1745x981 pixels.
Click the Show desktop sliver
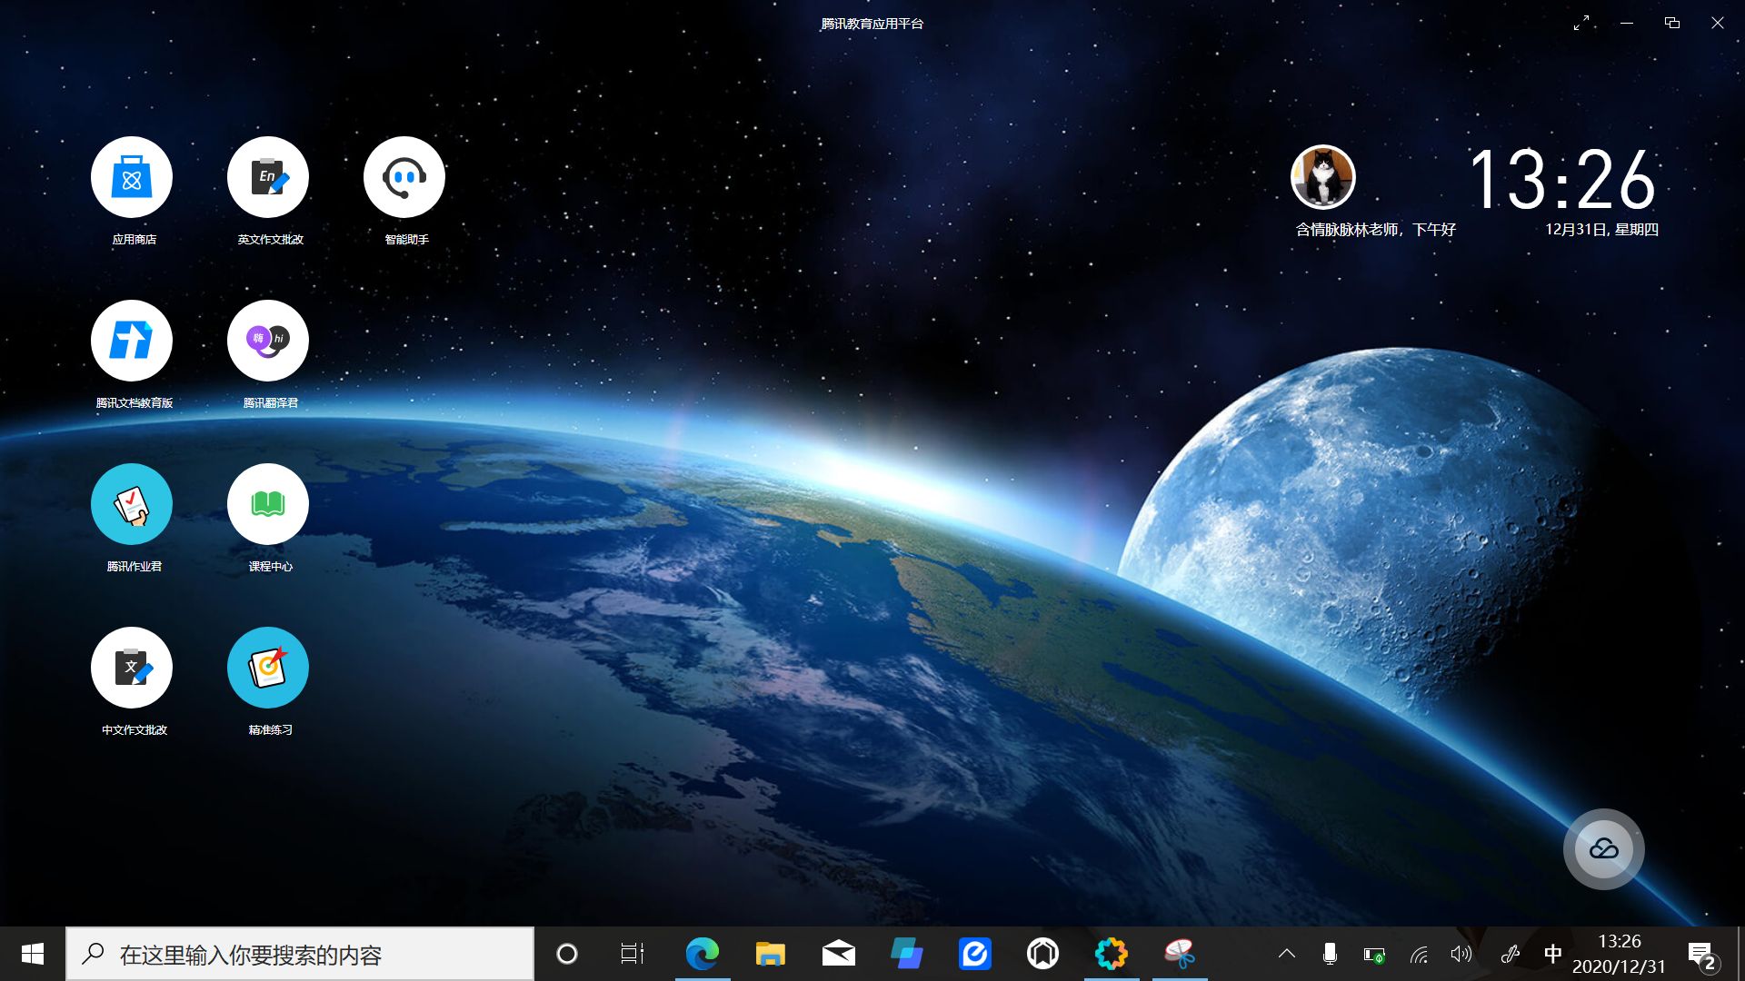tap(1740, 954)
